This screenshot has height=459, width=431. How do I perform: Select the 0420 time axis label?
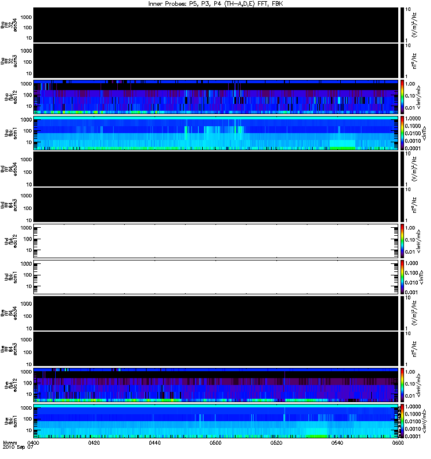[94, 443]
